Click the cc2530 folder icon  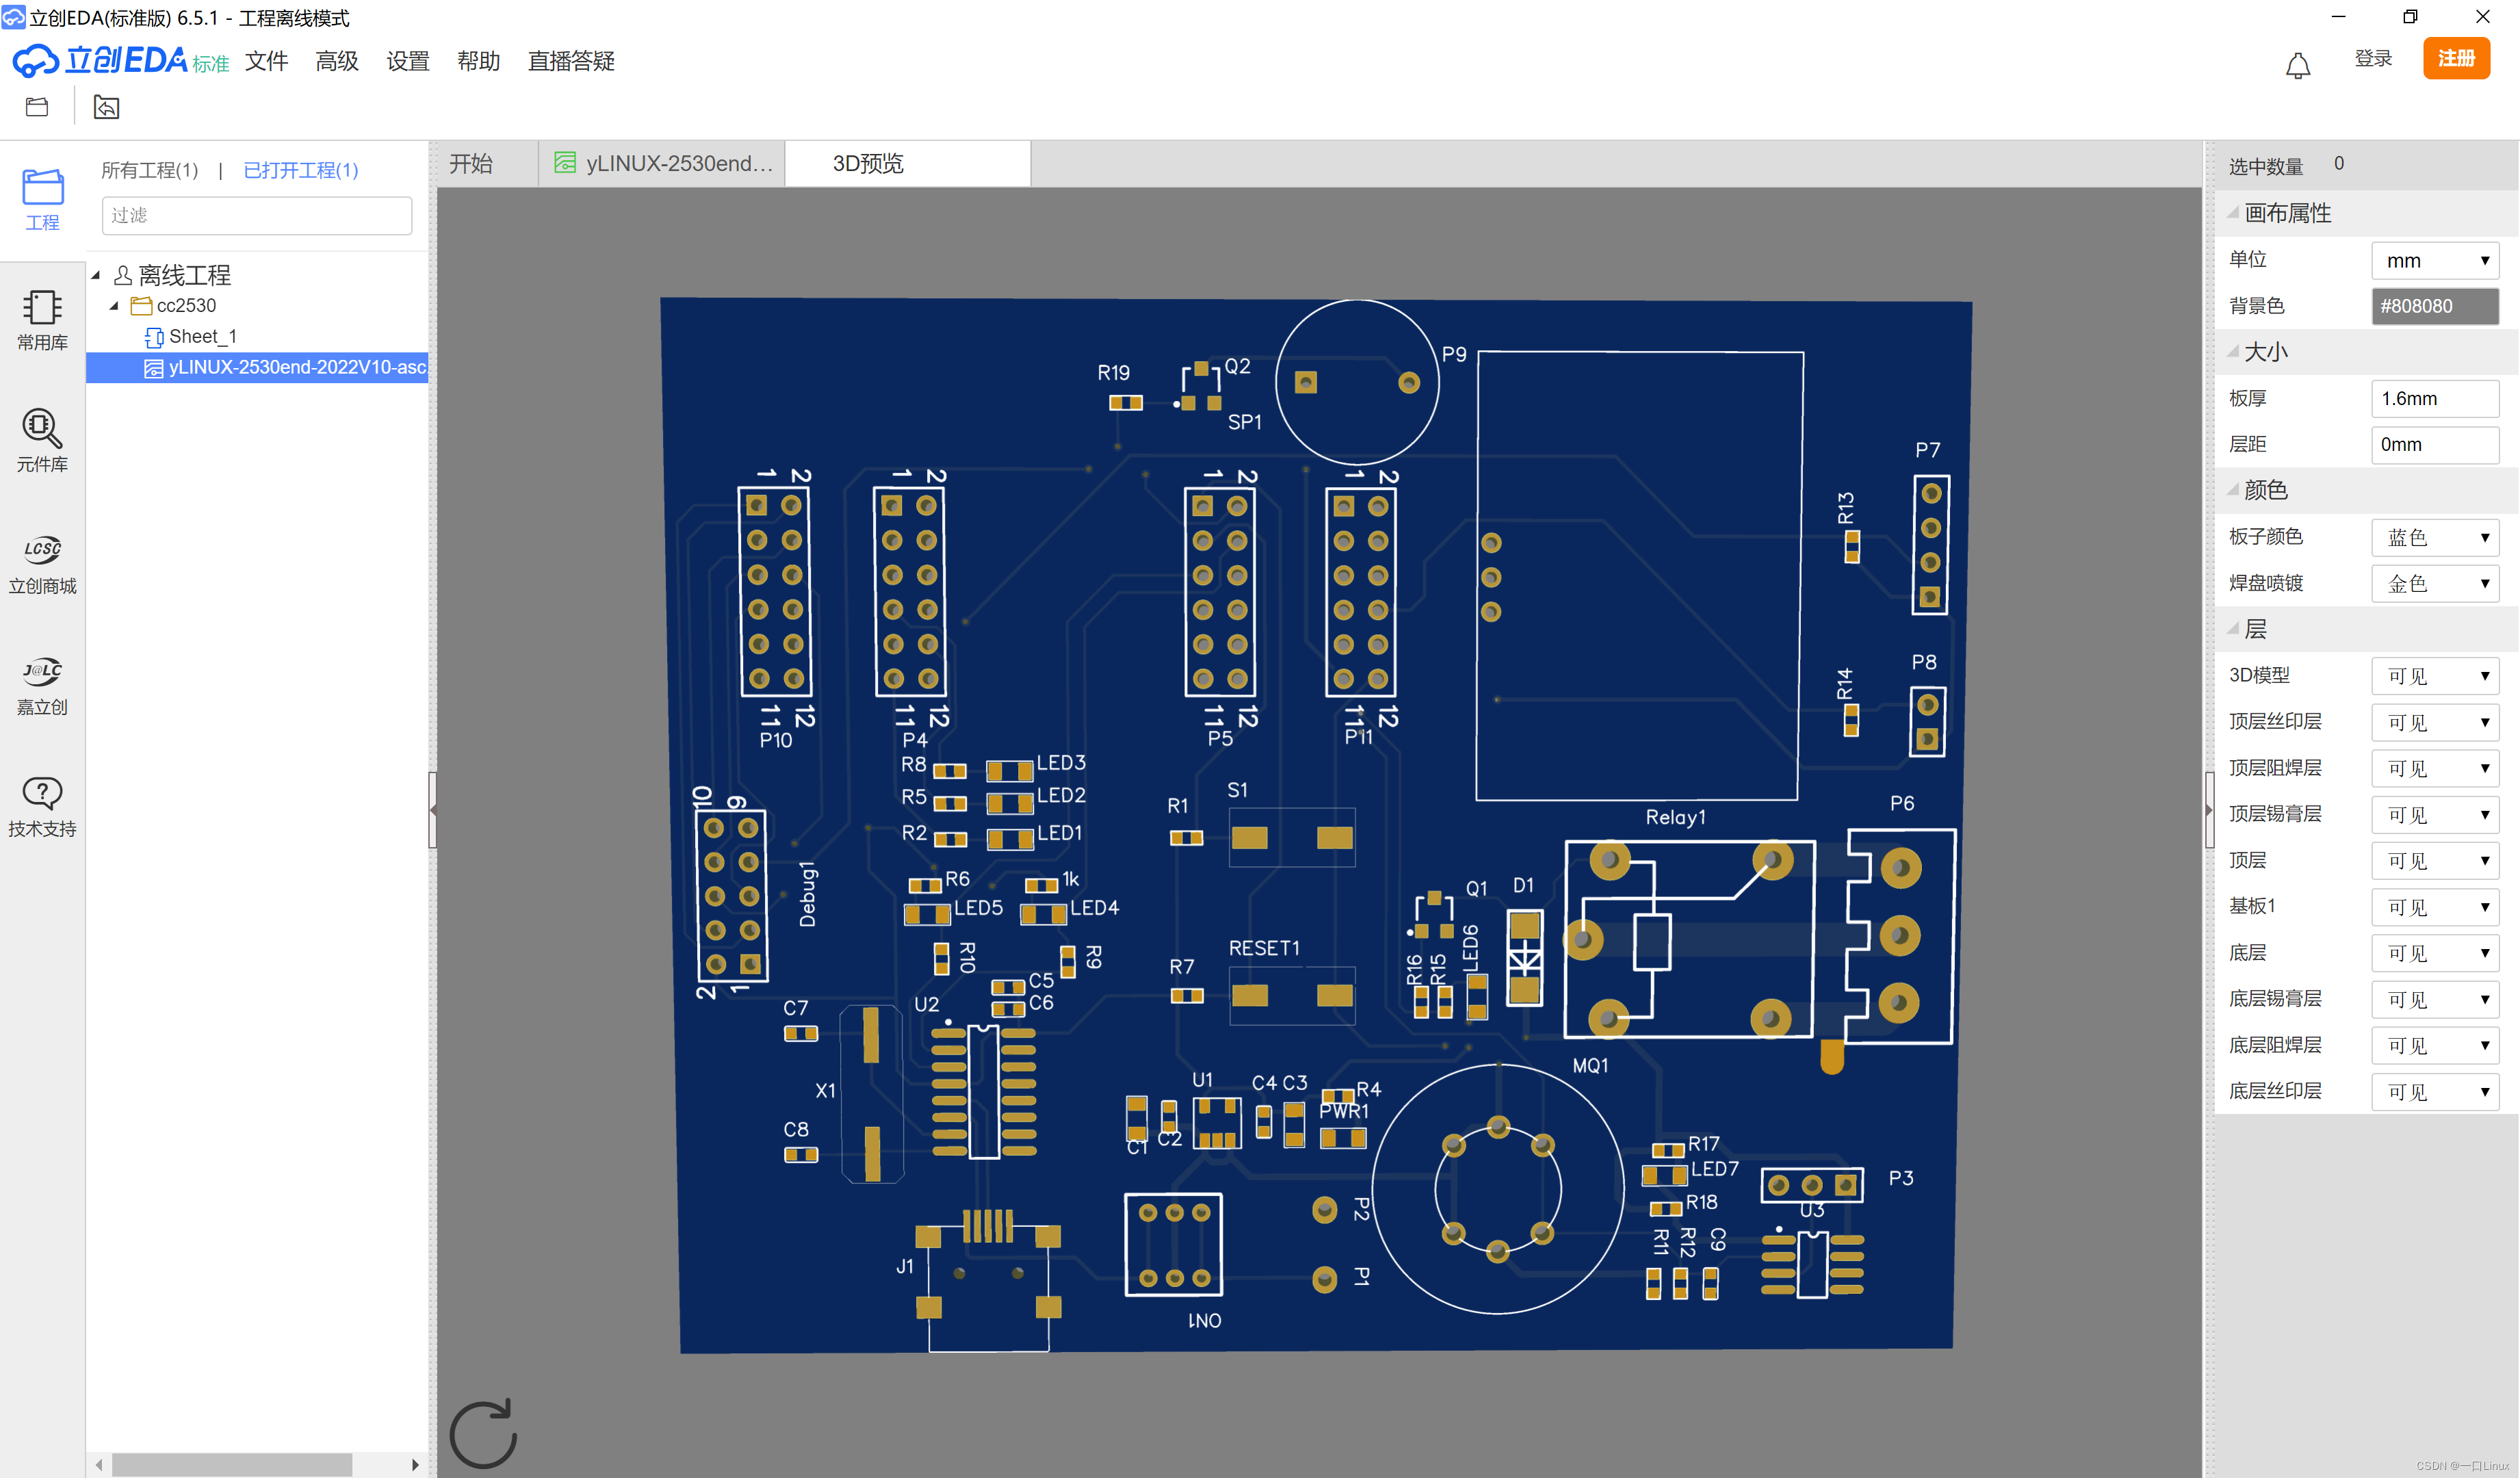(x=141, y=305)
